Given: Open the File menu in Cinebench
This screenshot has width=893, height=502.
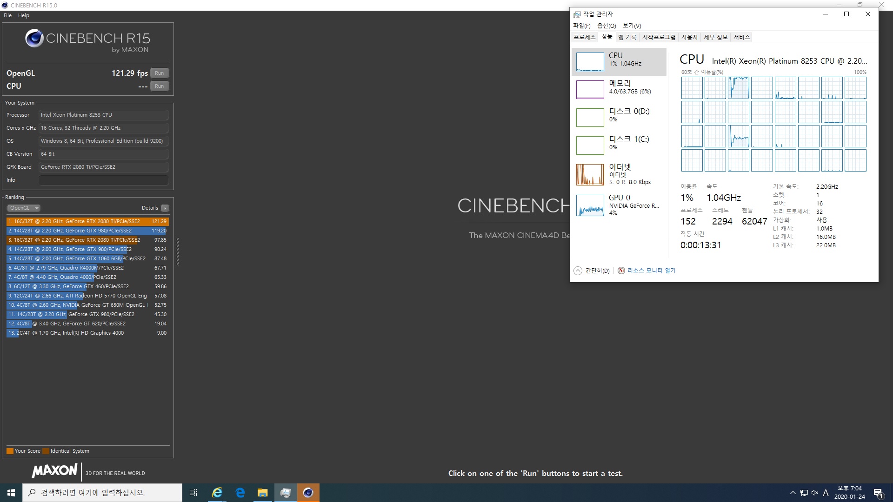Looking at the screenshot, I should [x=7, y=15].
